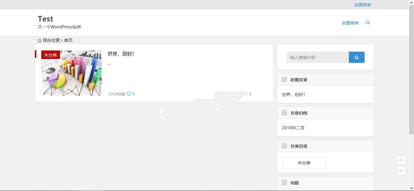Select the 未分类 category button in sidebar

tap(304, 162)
